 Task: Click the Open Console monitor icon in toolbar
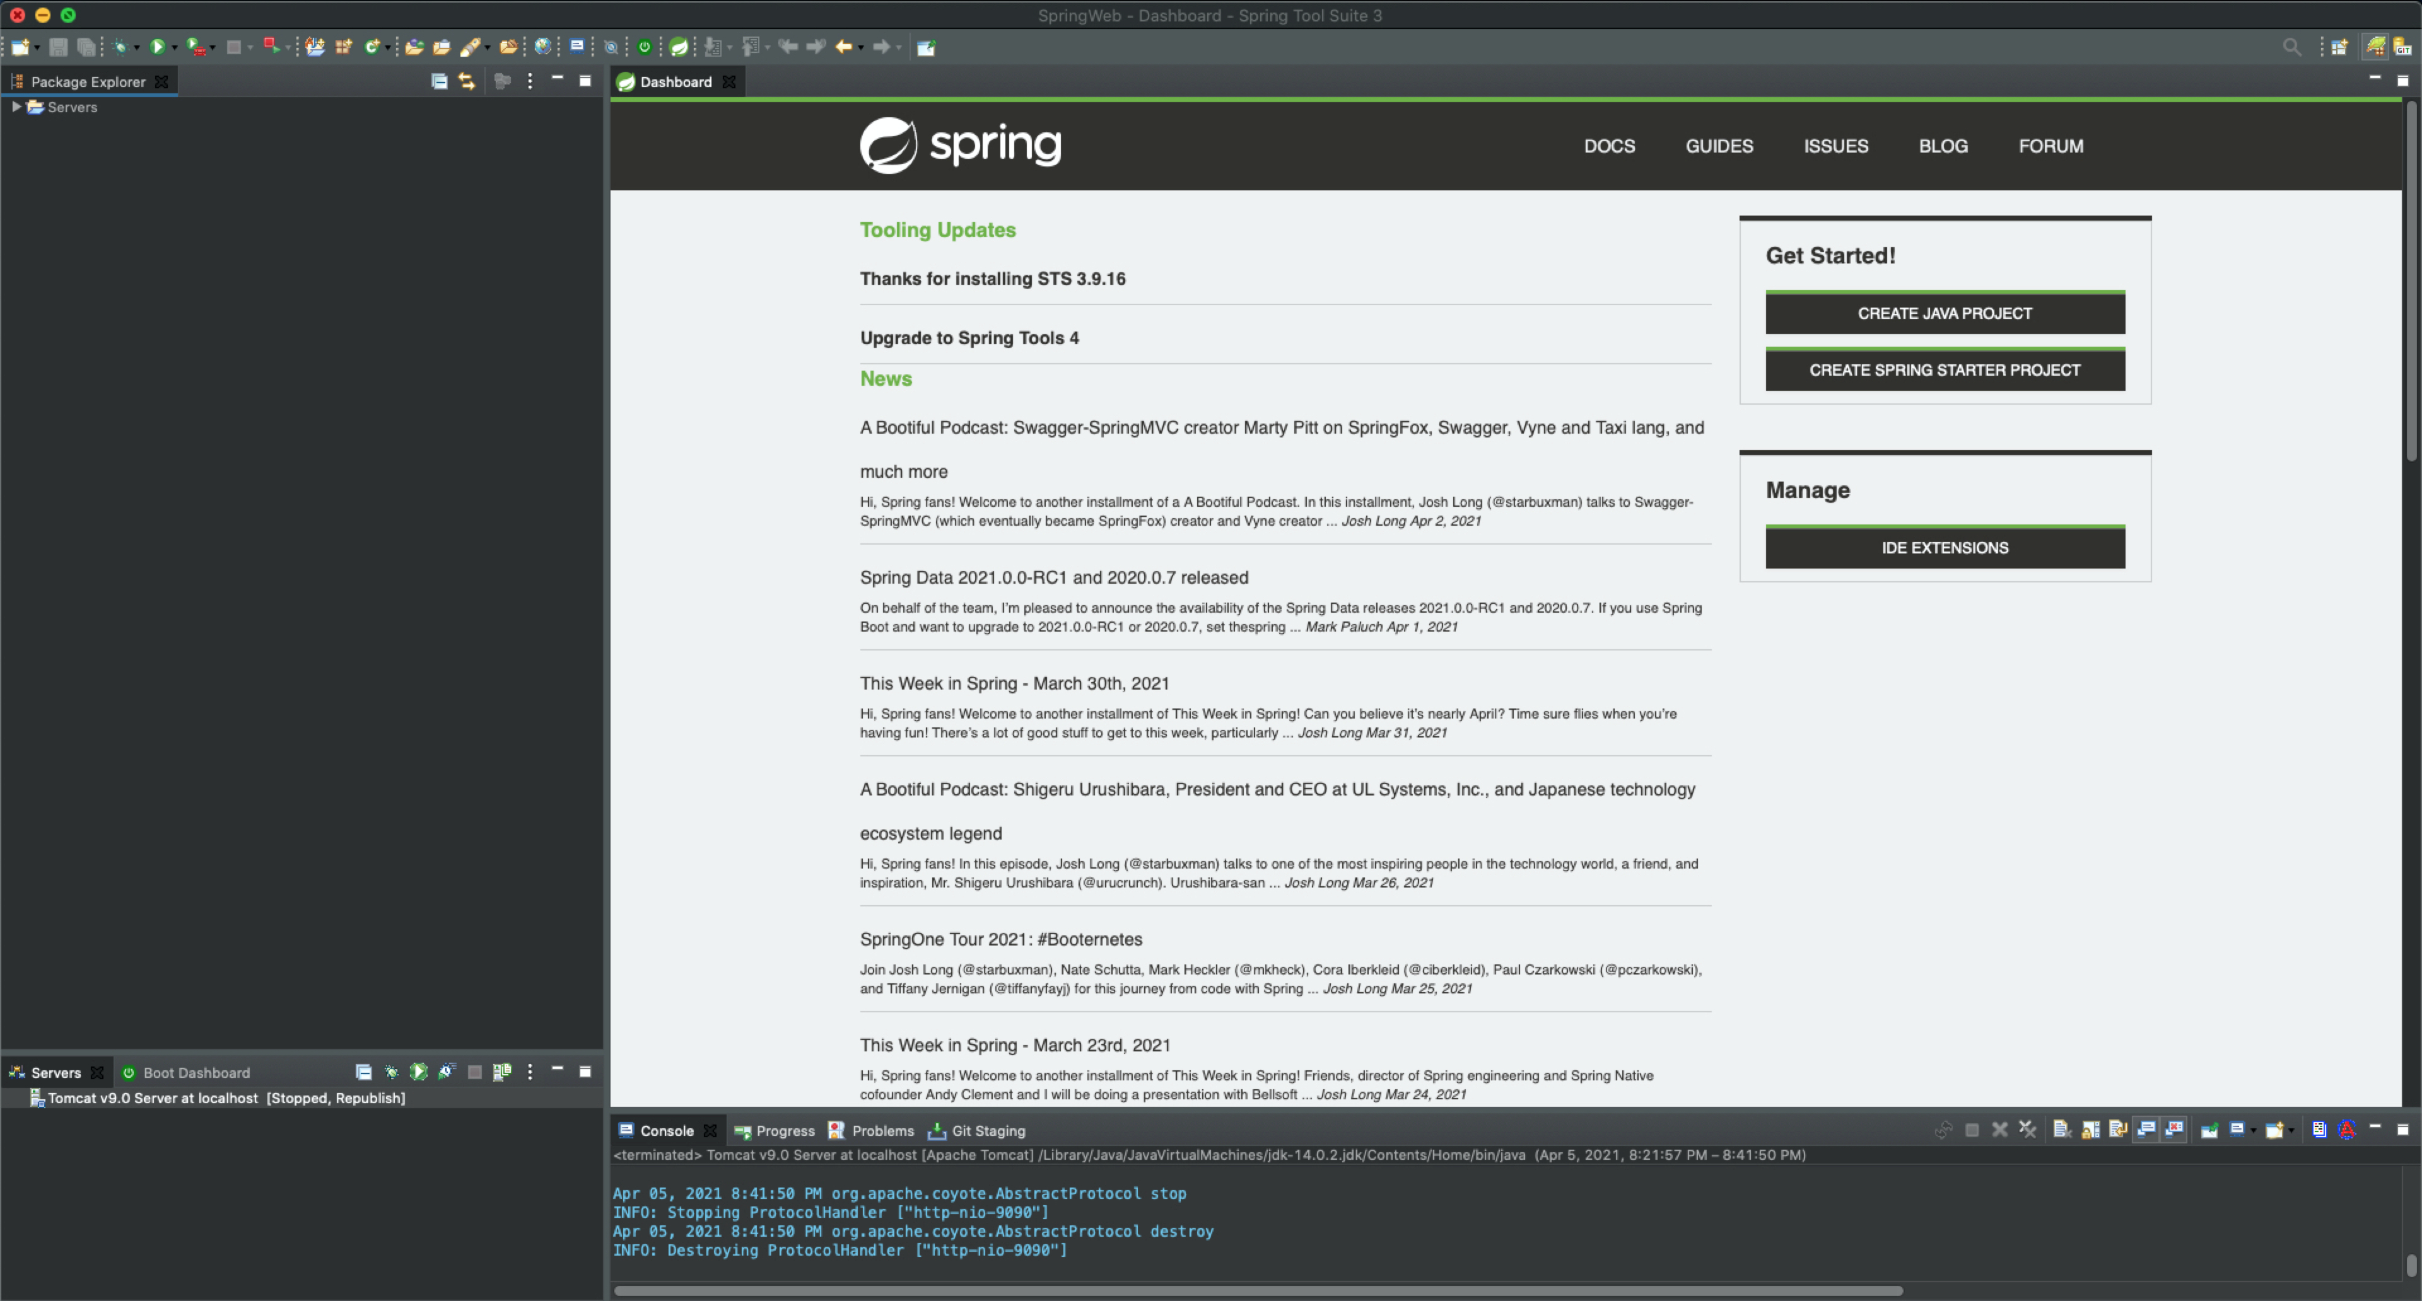577,46
